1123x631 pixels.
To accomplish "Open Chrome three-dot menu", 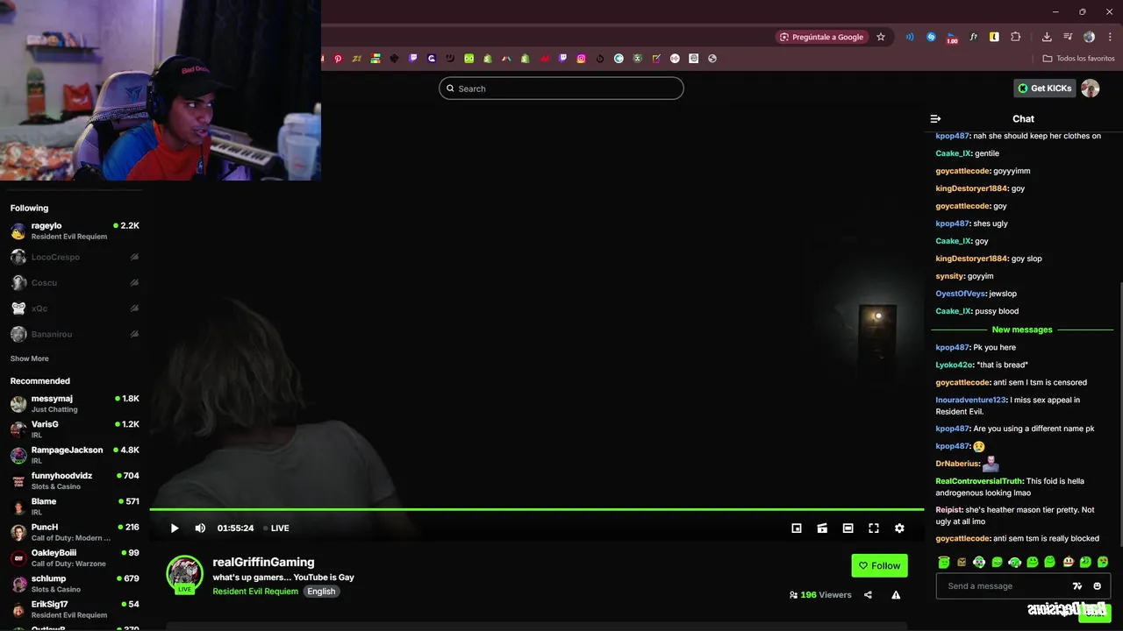I will [1110, 37].
